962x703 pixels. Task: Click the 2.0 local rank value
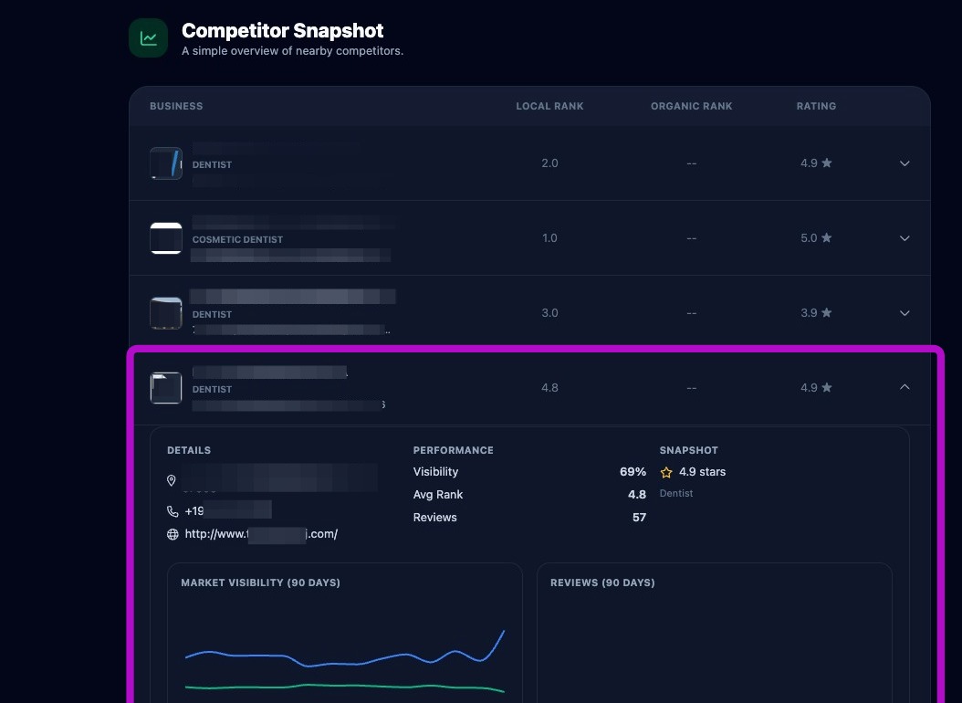click(x=549, y=163)
